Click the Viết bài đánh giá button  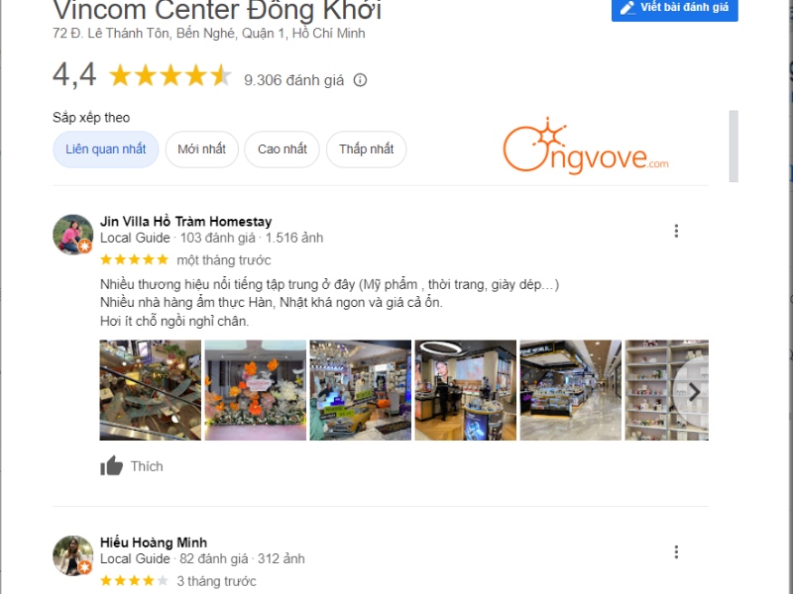click(x=675, y=8)
